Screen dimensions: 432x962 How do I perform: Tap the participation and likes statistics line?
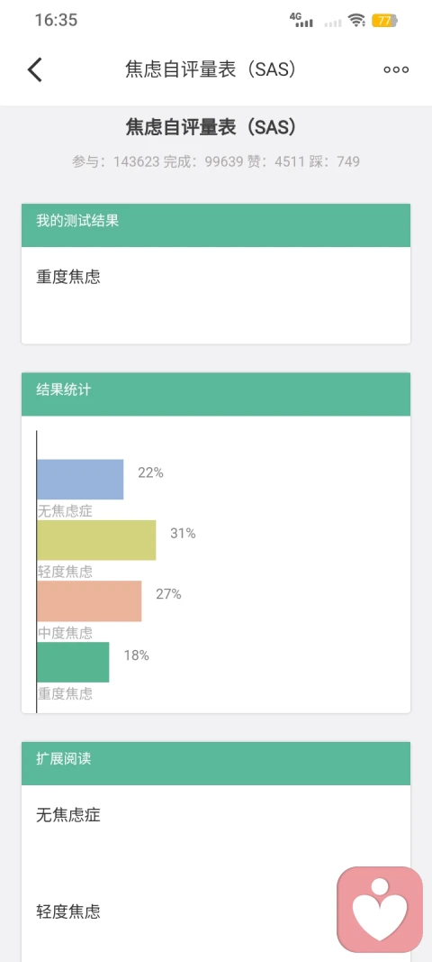tap(216, 161)
